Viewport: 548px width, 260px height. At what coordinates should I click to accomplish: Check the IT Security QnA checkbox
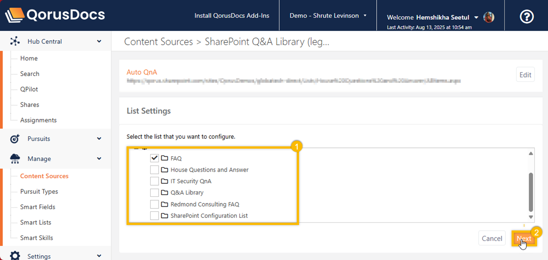[154, 181]
